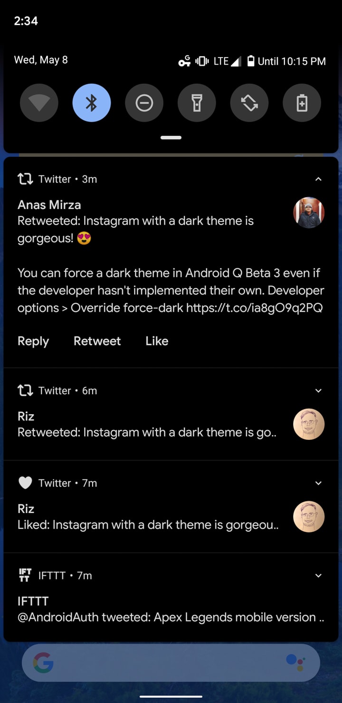Image resolution: width=342 pixels, height=703 pixels.
Task: Tap the quick settings drag handle
Action: click(171, 138)
